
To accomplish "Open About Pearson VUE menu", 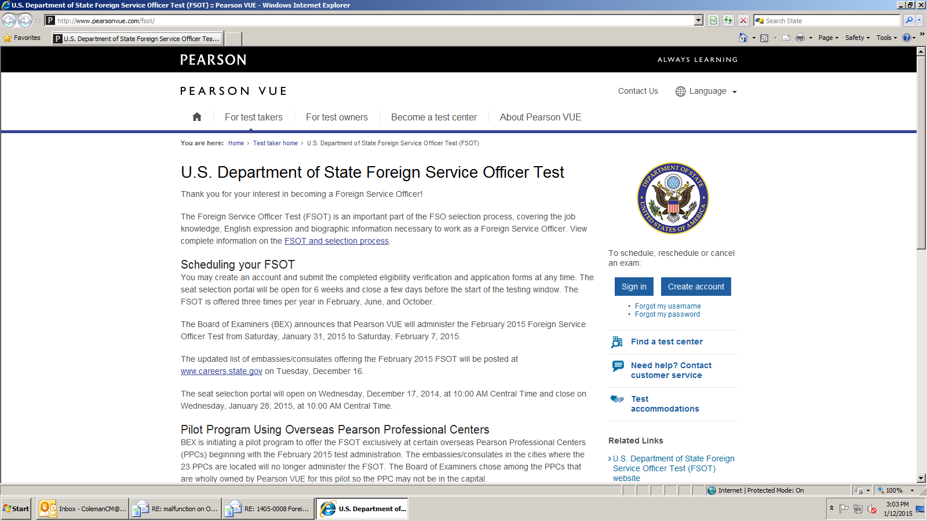I will pos(541,117).
